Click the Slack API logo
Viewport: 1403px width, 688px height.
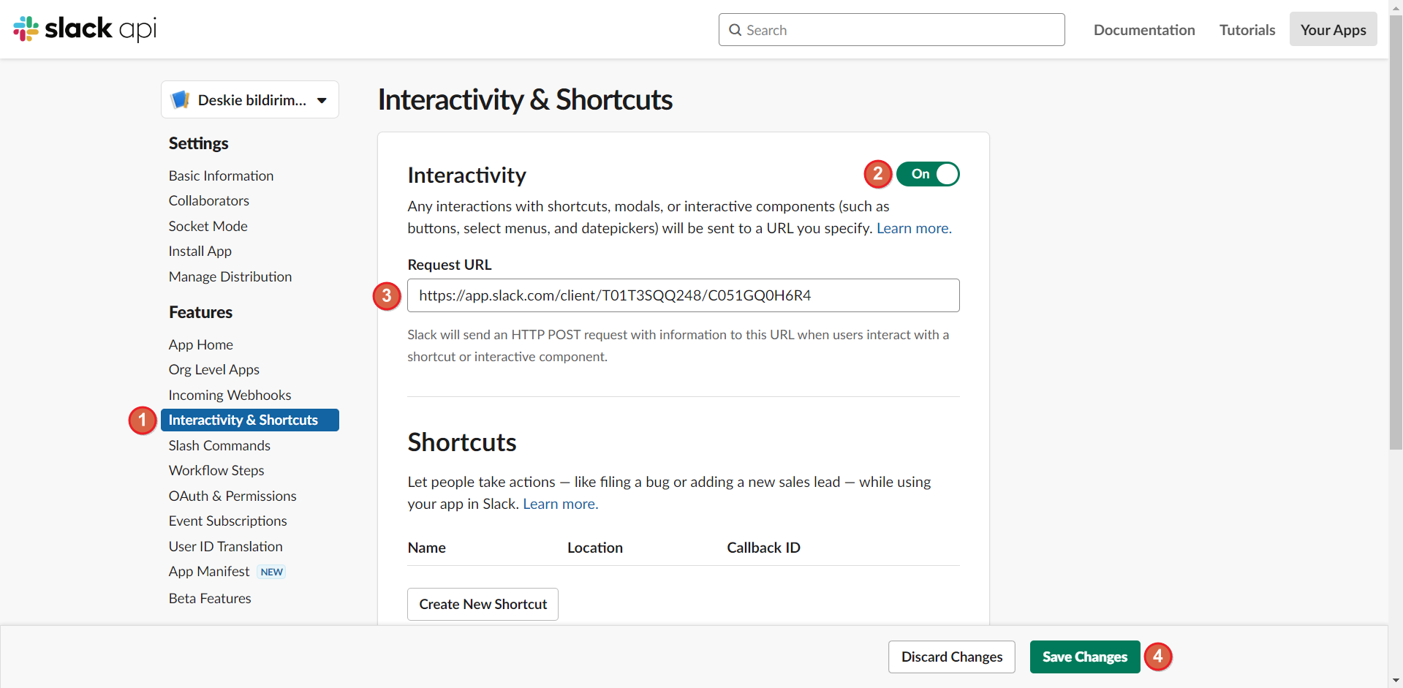(x=85, y=29)
